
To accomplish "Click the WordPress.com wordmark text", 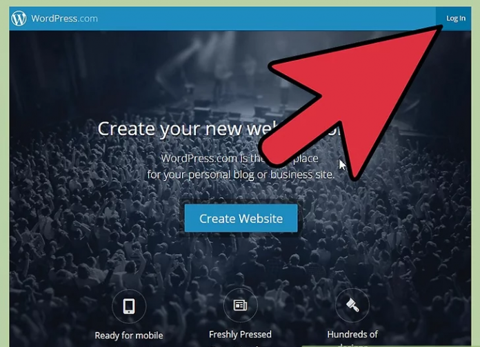I will click(x=65, y=19).
